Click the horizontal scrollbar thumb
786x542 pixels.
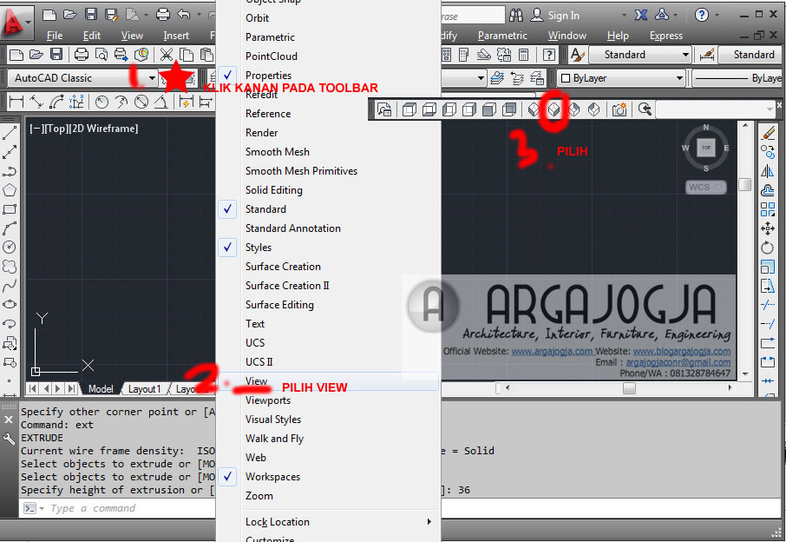pyautogui.click(x=629, y=388)
